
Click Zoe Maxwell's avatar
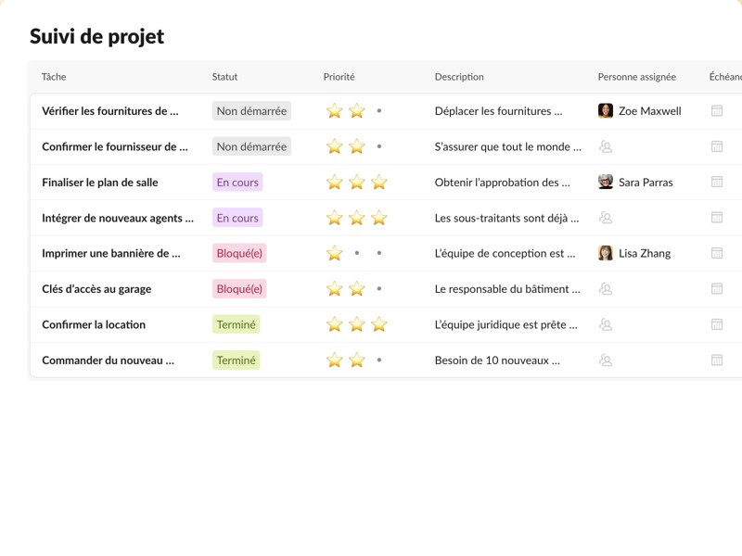point(606,111)
